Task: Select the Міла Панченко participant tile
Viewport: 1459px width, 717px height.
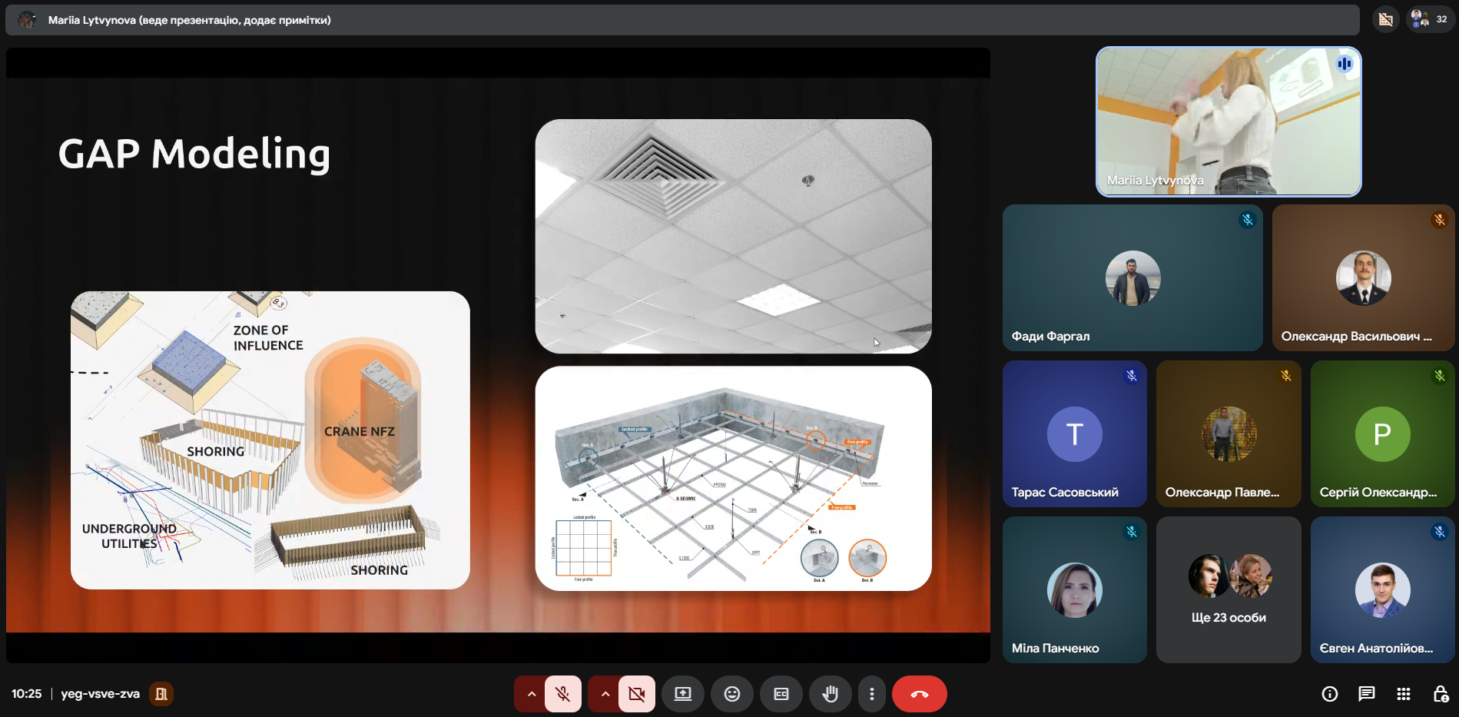Action: (1074, 589)
